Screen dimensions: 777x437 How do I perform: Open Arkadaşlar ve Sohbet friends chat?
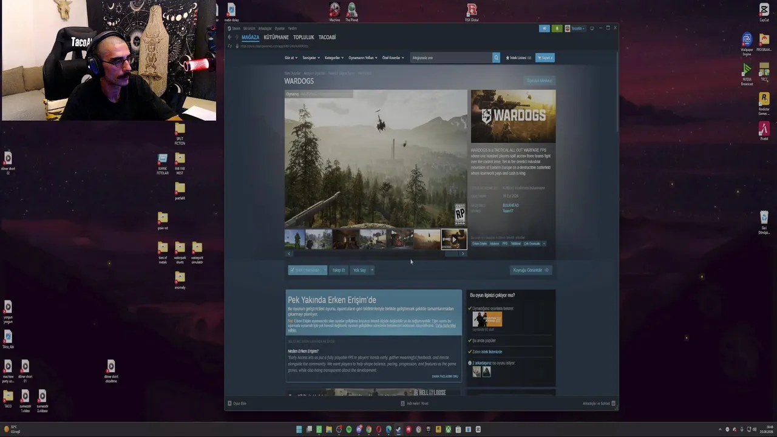point(599,404)
